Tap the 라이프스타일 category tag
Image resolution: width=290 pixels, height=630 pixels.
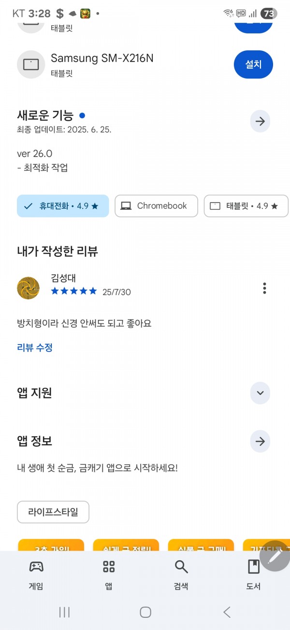coord(53,512)
